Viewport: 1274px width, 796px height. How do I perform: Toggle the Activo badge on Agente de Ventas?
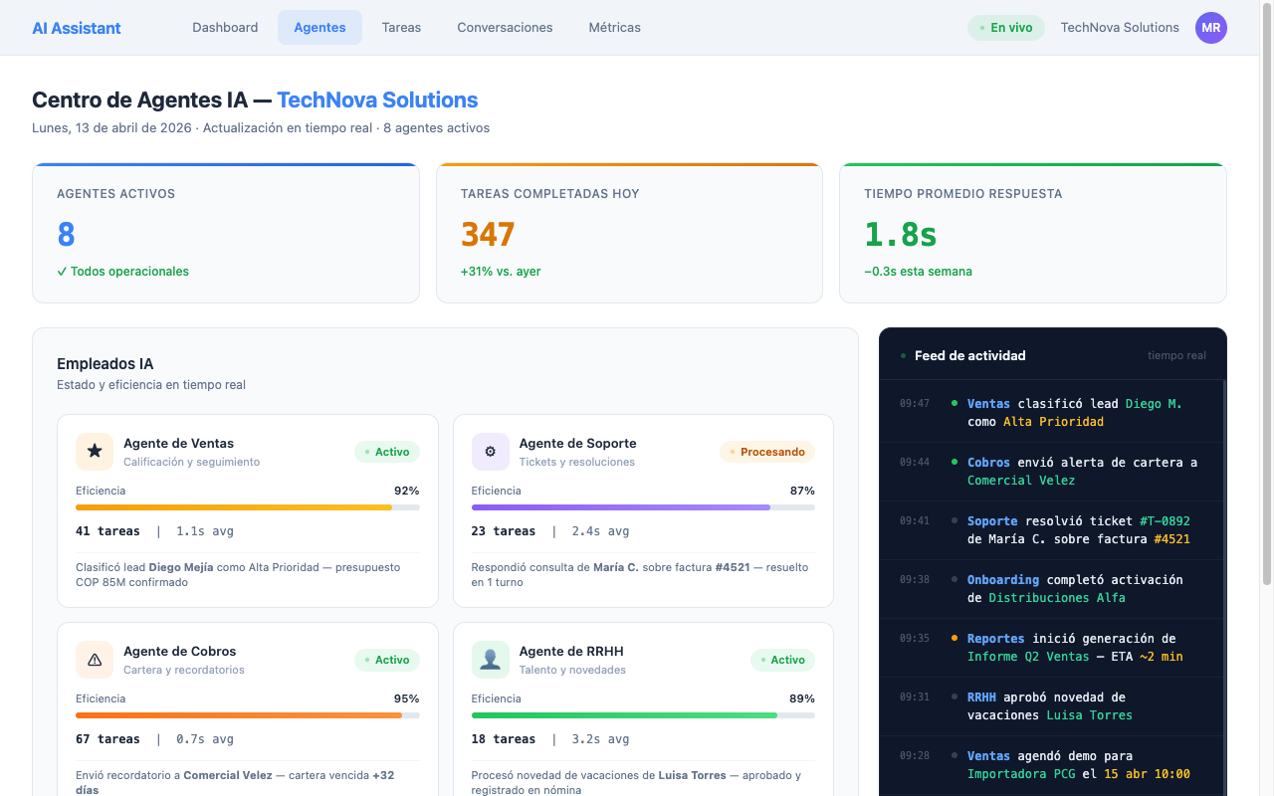point(387,452)
